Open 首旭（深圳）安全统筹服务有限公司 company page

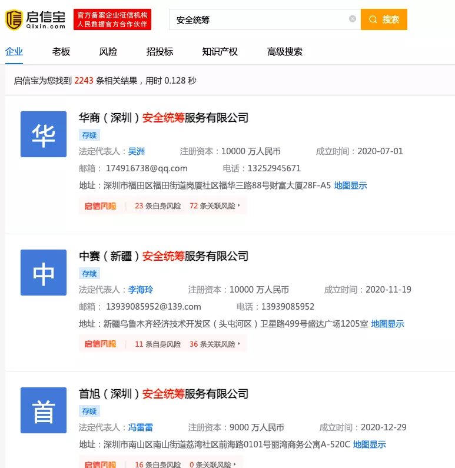coord(164,394)
